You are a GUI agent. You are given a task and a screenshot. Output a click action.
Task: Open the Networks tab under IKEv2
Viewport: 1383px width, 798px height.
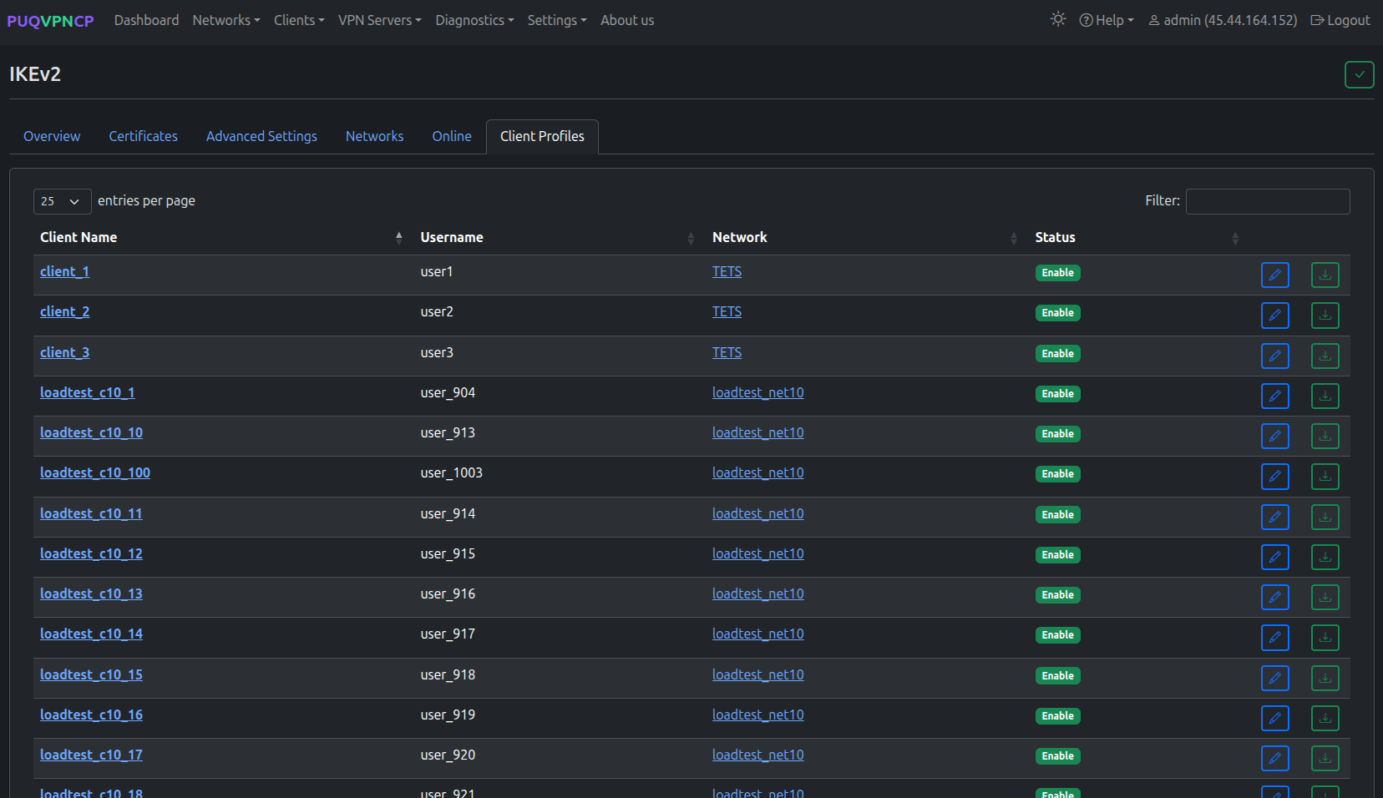[x=374, y=136]
